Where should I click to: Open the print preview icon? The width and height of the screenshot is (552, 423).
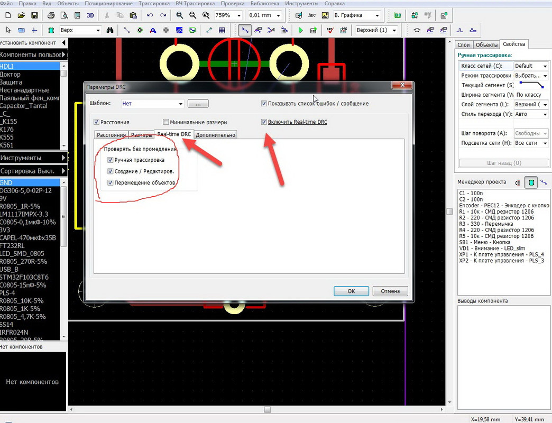pyautogui.click(x=64, y=15)
